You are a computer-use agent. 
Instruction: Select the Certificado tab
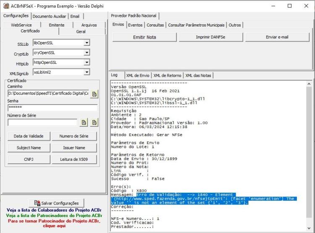tap(30, 31)
